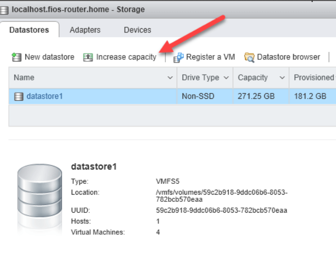Click the 271.25 GB capacity cell
Image resolution: width=336 pixels, height=258 pixels.
pos(256,96)
